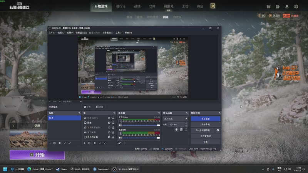This screenshot has width=308, height=173.
Task: Move scene up in Scenes toolbar
Action: (x=65, y=143)
